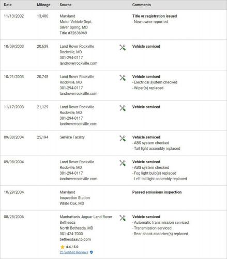
Task: Click Manhattan's Jaguar Land Rover source name
Action: (86, 220)
